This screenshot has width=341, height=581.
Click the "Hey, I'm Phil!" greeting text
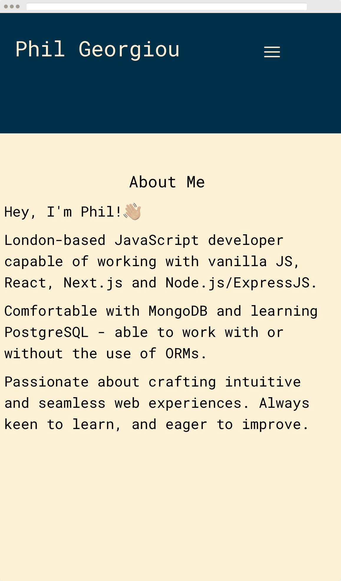pos(63,212)
